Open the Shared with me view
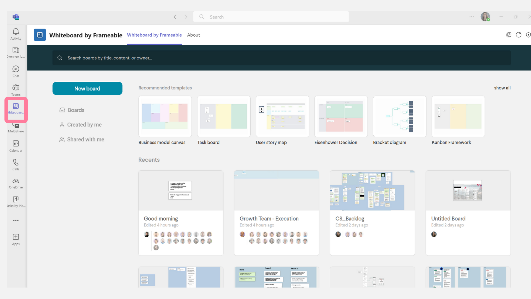531x299 pixels. [85, 139]
